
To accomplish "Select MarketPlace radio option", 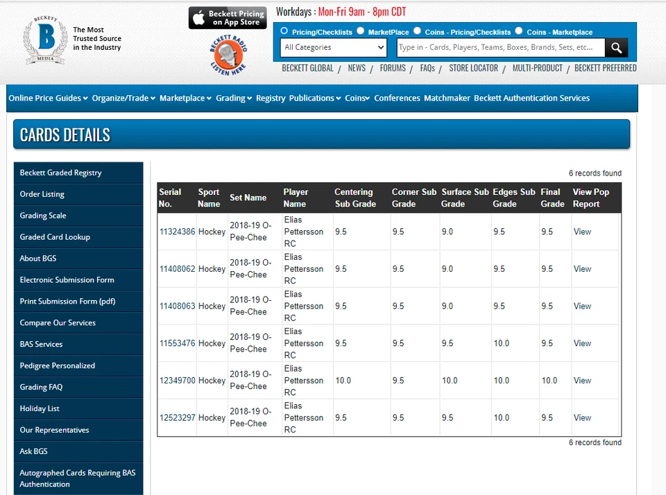I will click(361, 31).
